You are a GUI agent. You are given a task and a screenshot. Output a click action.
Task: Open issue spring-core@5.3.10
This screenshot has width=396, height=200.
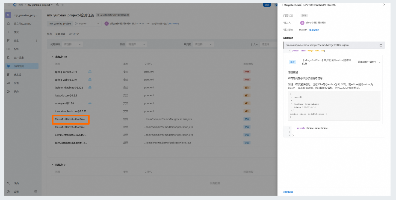[66, 72]
